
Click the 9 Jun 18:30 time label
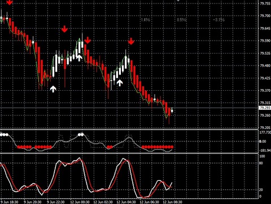point(9,202)
